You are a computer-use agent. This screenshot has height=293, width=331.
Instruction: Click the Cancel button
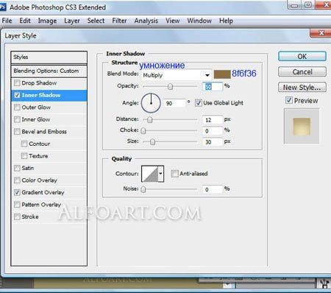302,71
